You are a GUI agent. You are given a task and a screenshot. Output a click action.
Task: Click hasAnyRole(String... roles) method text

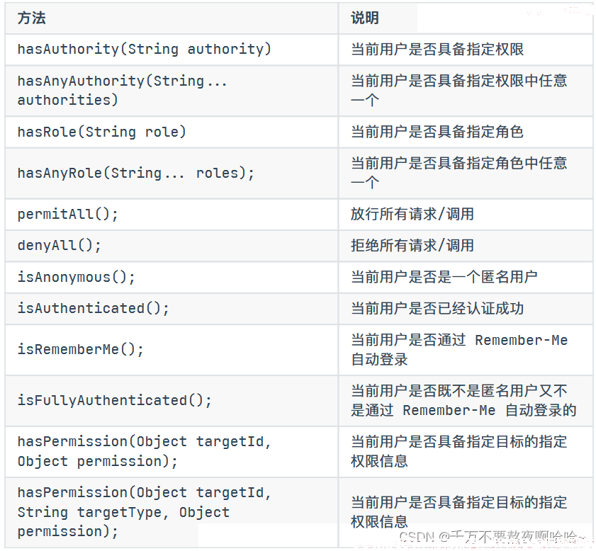pyautogui.click(x=135, y=173)
